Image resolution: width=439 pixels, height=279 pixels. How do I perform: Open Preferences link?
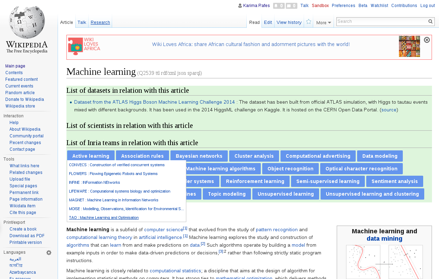click(343, 6)
